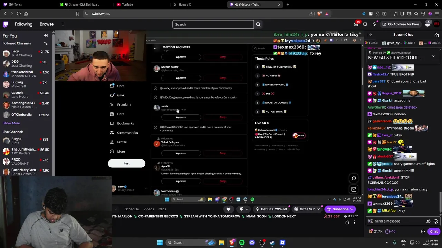Collapse Stream Chat with the arrow icon
This screenshot has width=442, height=248.
[369, 35]
